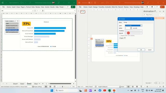This screenshot has height=93, width=166.
Task: Expand the Excel formula bar
Action: tap(75, 11)
